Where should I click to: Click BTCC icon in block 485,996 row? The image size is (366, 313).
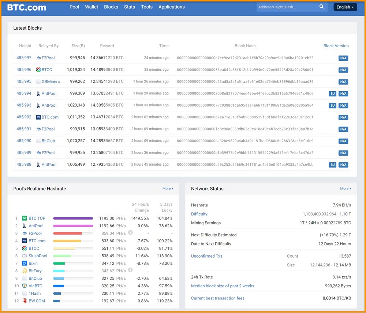coord(38,70)
